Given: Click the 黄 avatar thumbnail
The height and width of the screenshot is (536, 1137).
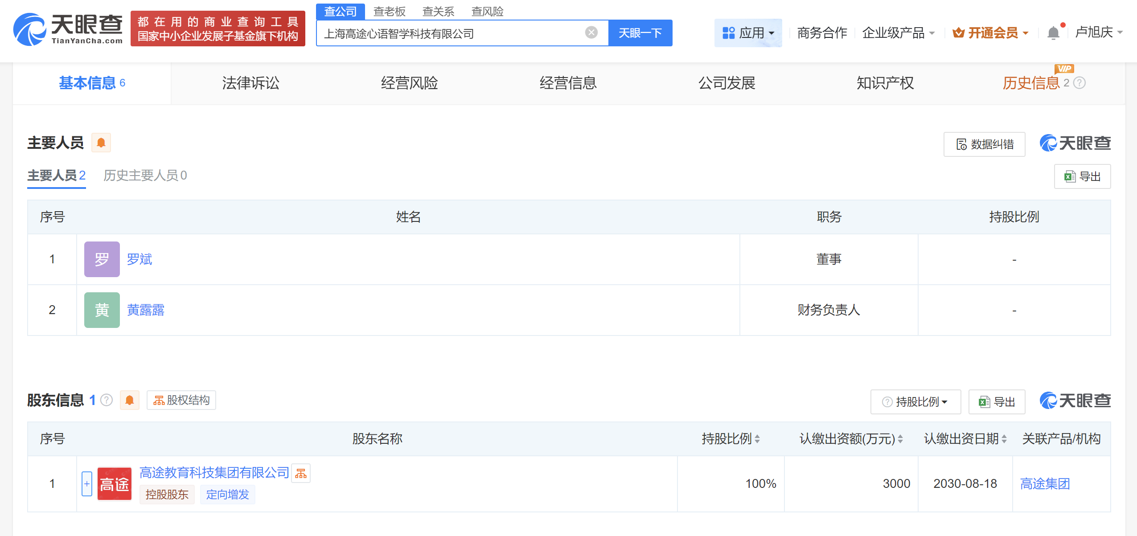Looking at the screenshot, I should click(102, 310).
